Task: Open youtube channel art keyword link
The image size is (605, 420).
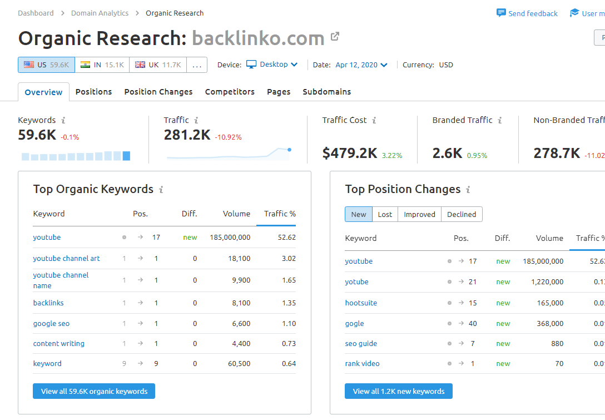Action: [x=66, y=258]
